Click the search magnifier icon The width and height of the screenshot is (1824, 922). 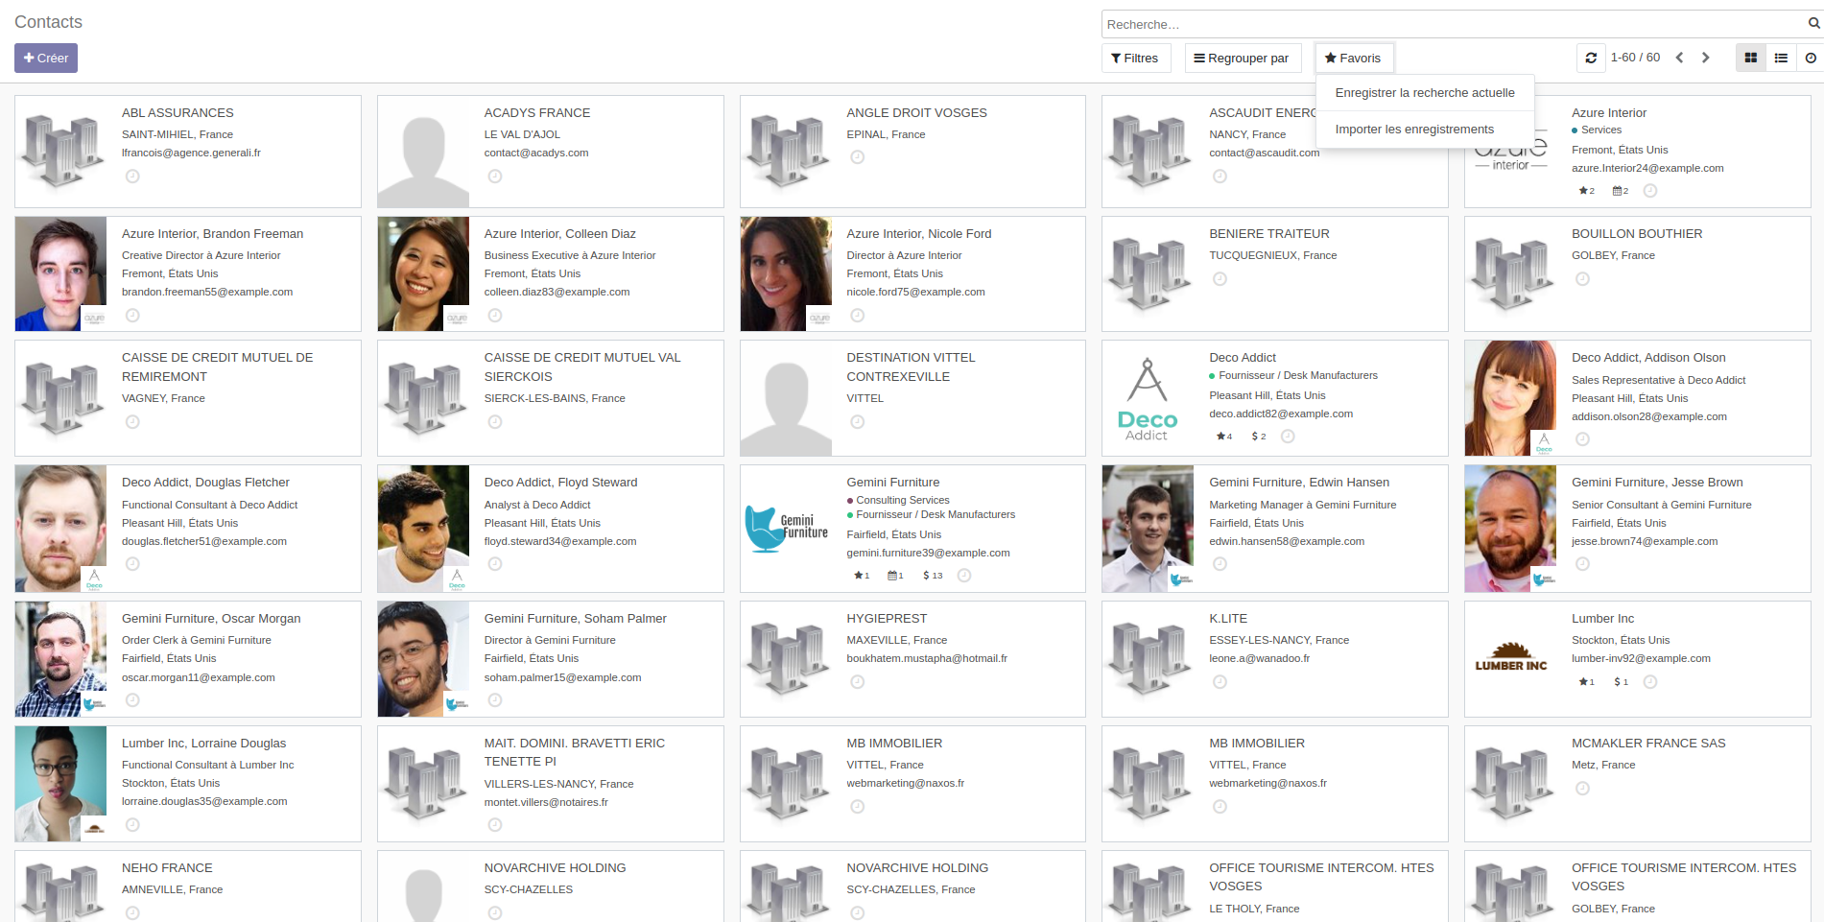[x=1814, y=24]
